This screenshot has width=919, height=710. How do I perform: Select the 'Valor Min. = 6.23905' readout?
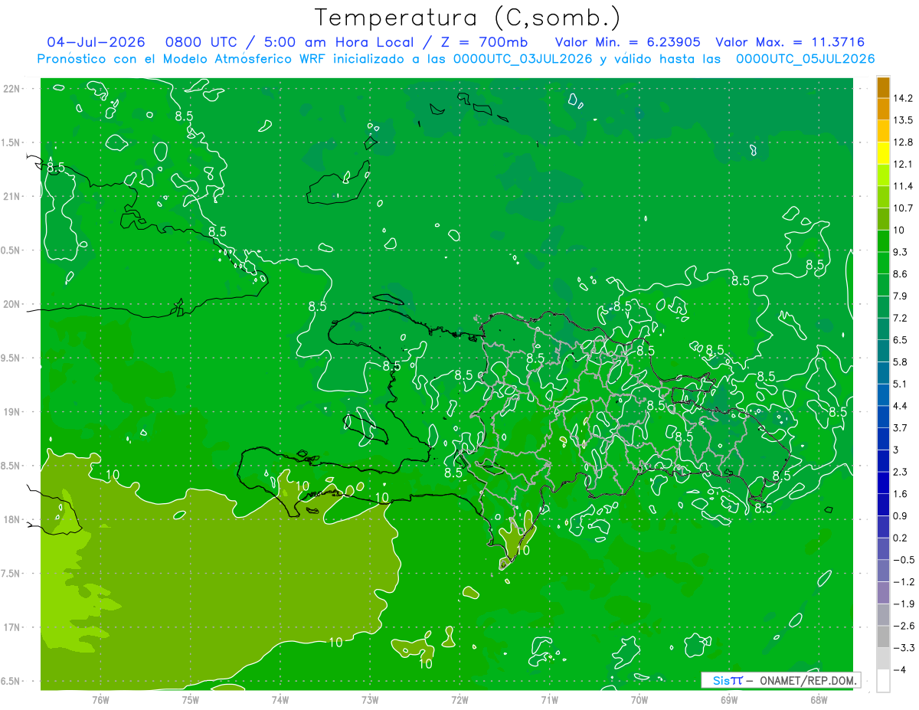coord(628,42)
